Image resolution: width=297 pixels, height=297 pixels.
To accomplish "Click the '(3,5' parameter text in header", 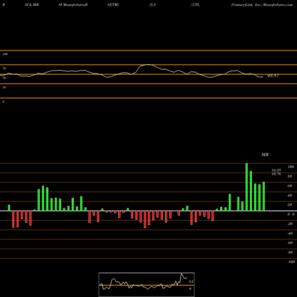I will pos(153,5).
